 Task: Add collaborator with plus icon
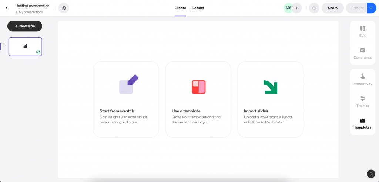(296, 8)
